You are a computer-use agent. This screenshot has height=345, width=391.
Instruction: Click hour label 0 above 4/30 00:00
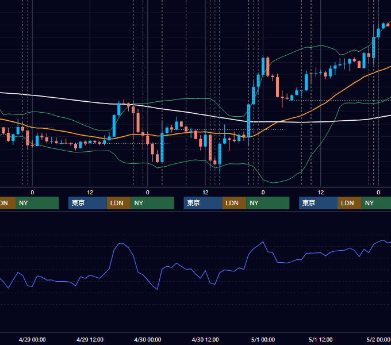point(148,193)
